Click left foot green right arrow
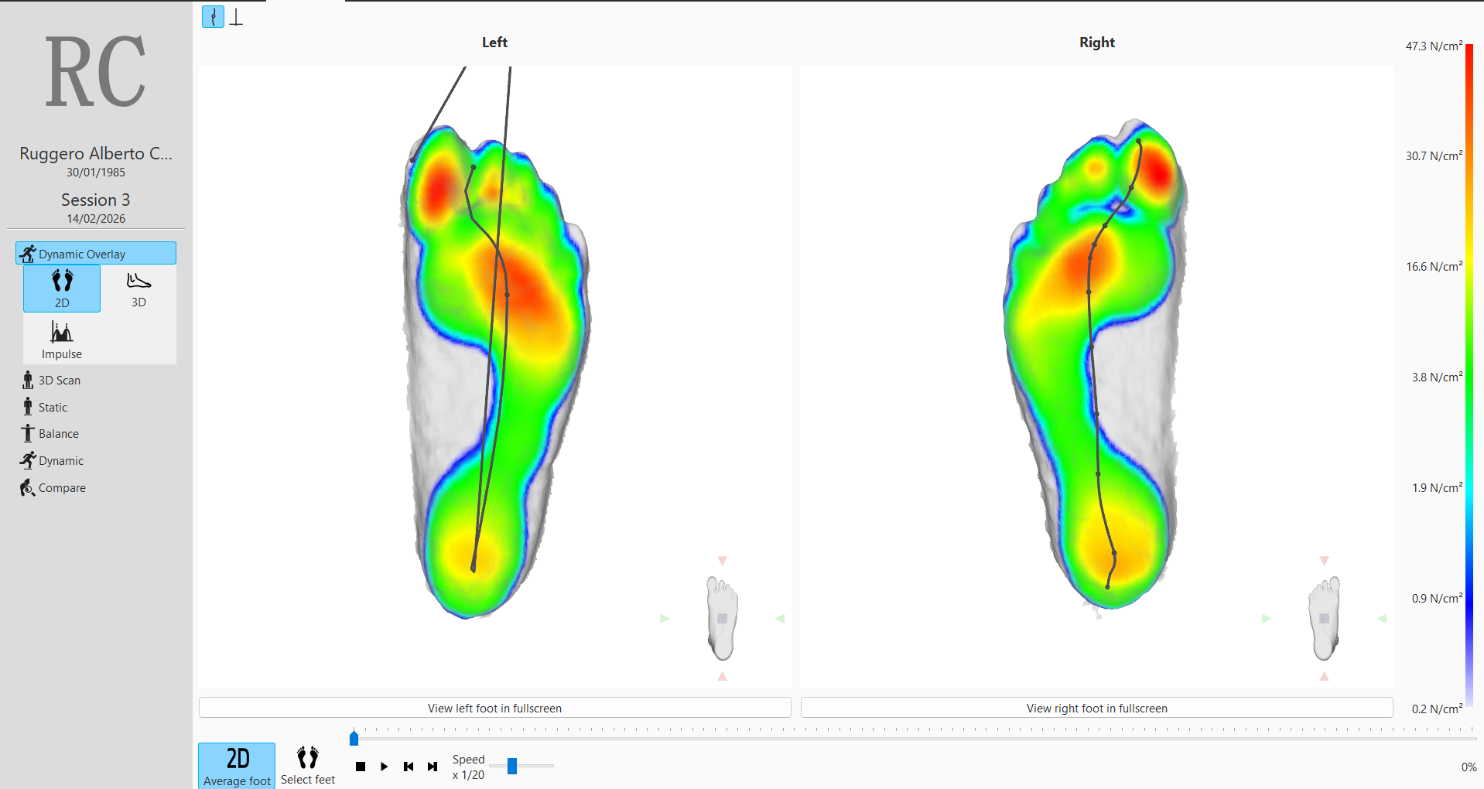This screenshot has height=789, width=1484. pyautogui.click(x=780, y=618)
